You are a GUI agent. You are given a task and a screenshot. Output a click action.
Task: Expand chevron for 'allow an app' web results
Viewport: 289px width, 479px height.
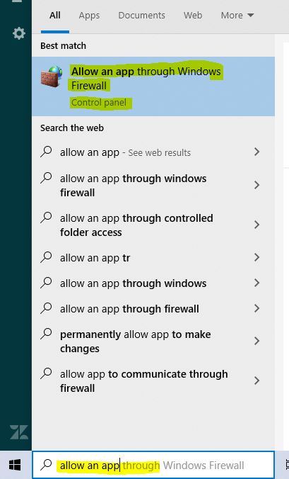point(256,152)
